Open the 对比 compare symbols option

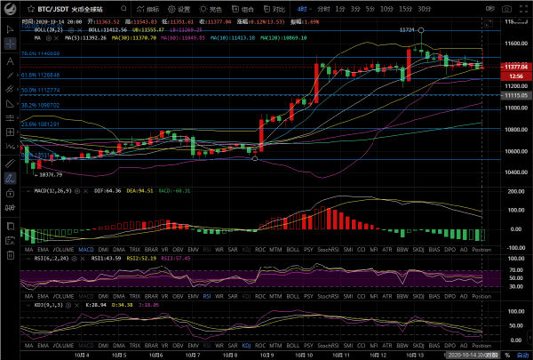274,9
